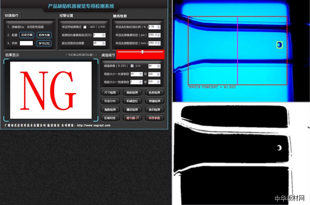Click the 学习记忆 learning memory button
The width and height of the screenshot is (310, 205).
click(x=44, y=43)
